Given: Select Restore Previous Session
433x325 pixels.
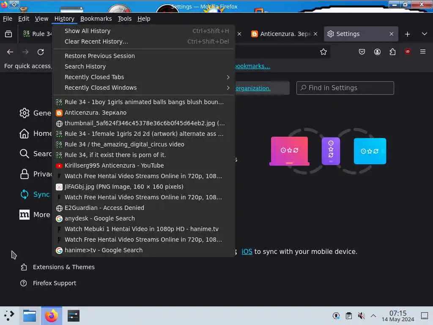Looking at the screenshot, I should tap(143, 56).
